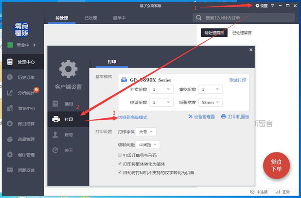The image size is (301, 198).
Task: Click the 搜索12小时内订单 search field
Action: click(244, 18)
